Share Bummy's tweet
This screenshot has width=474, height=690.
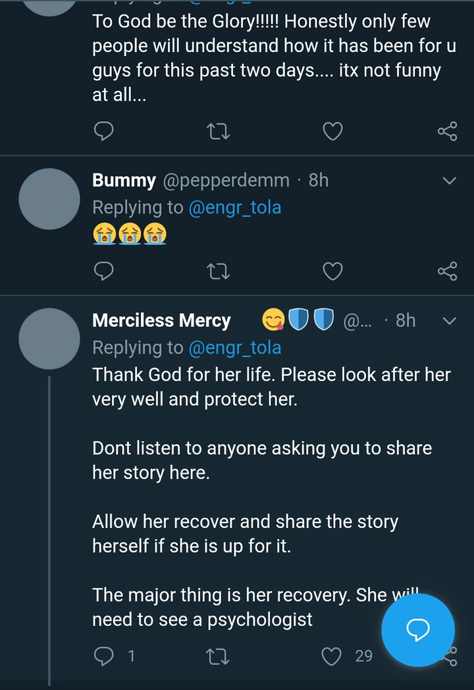coord(447,271)
